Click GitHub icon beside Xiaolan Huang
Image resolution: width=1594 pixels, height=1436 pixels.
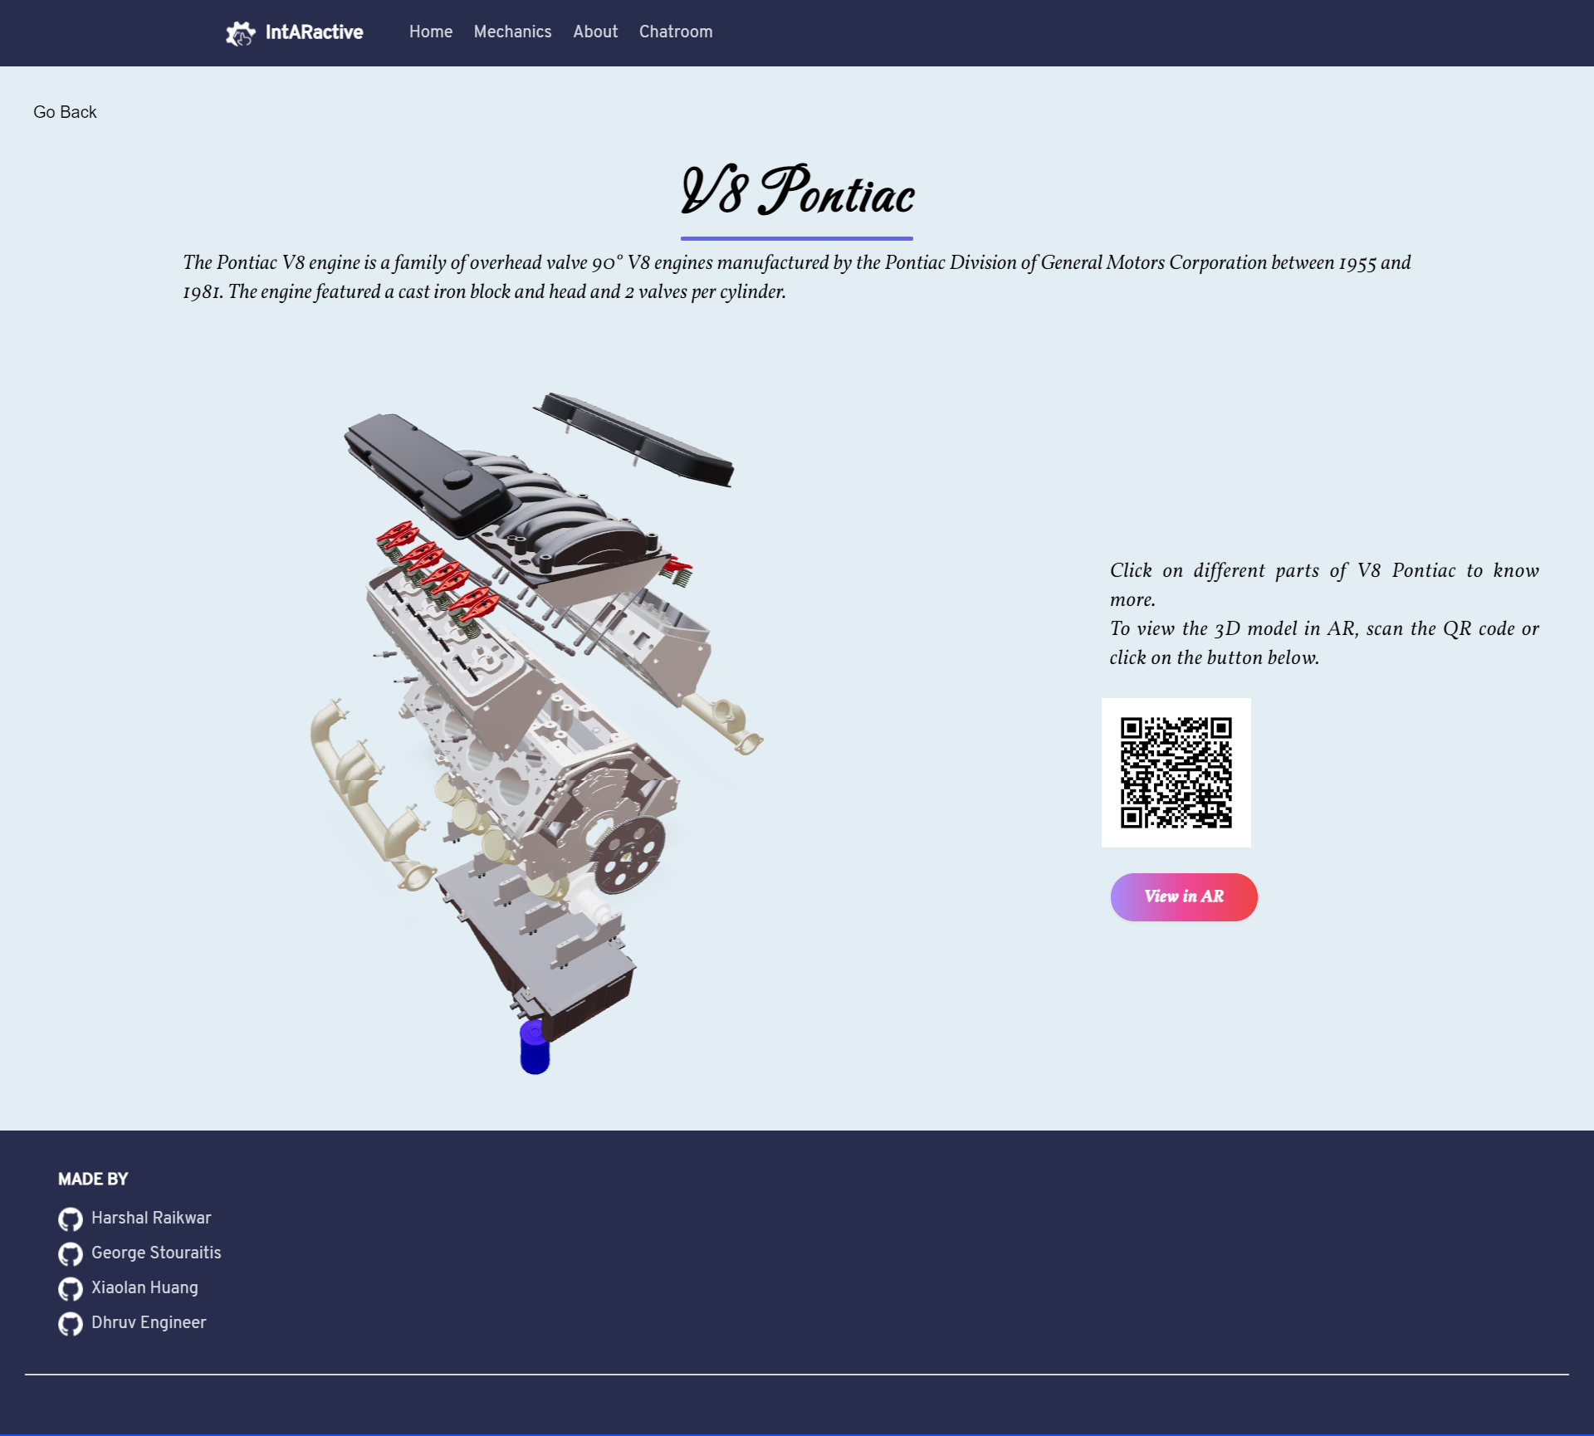coord(71,1288)
